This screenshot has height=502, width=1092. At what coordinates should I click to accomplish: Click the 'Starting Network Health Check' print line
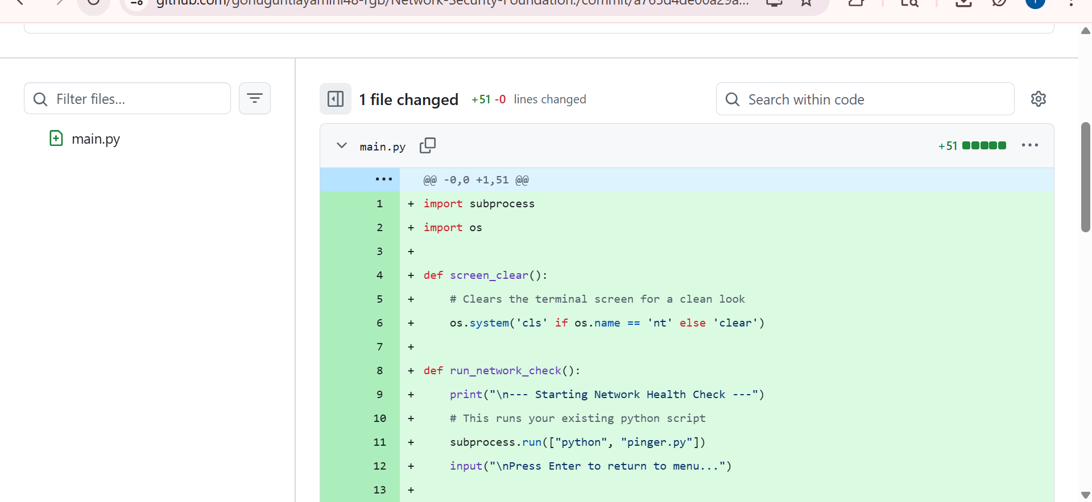pos(607,395)
